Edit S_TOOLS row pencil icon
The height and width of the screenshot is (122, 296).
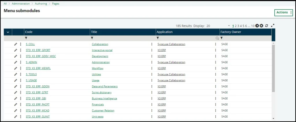click(x=16, y=74)
